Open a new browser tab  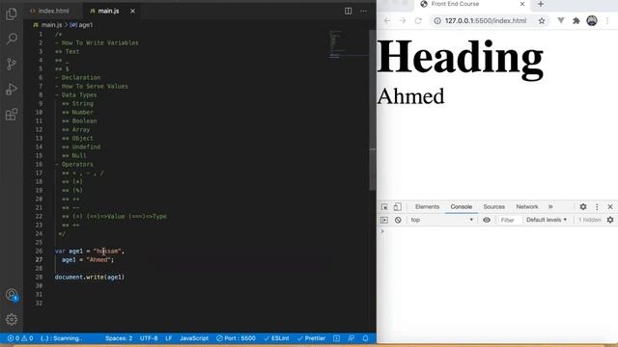[x=541, y=4]
